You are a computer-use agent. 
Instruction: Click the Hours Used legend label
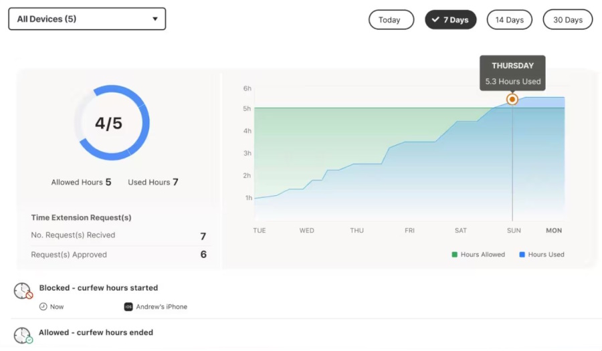pyautogui.click(x=546, y=254)
